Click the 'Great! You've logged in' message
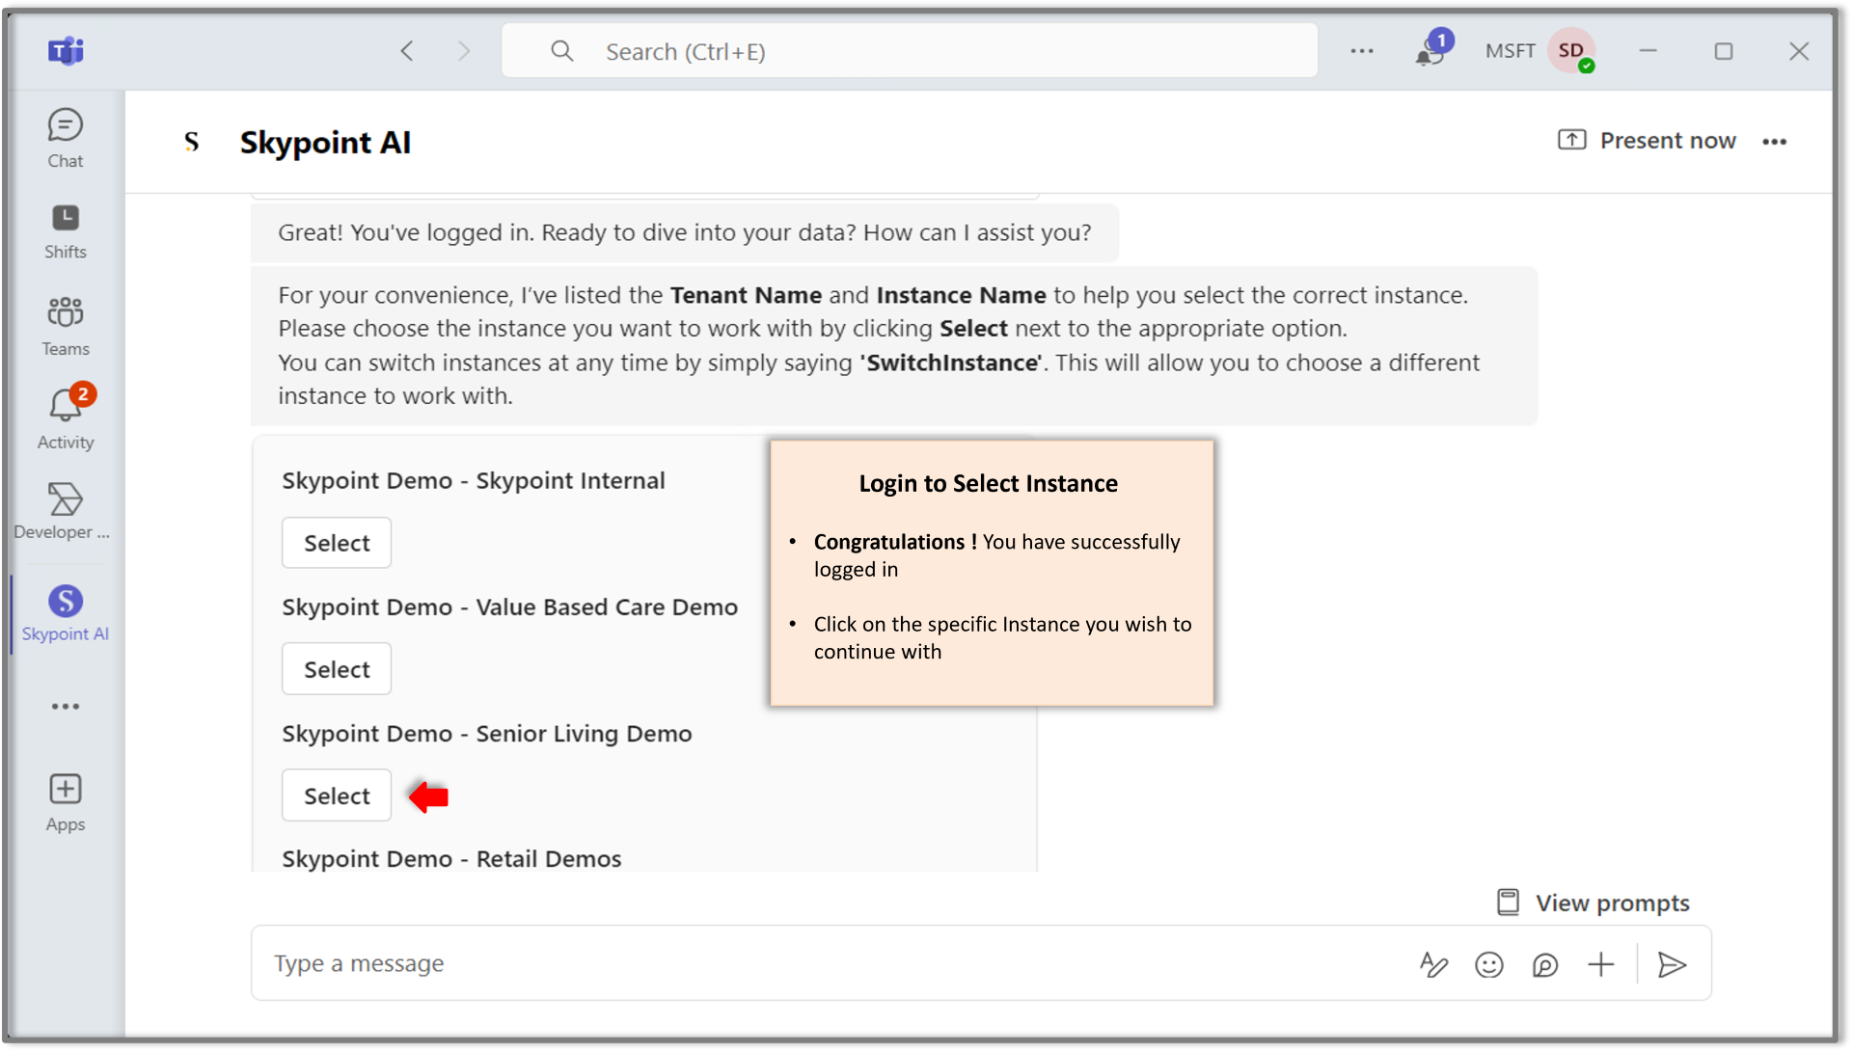Screen dimensions: 1852x1051 (685, 232)
